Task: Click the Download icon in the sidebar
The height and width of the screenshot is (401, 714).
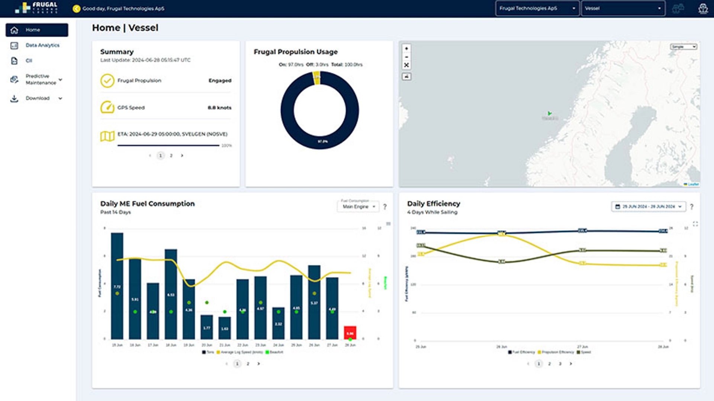Action: [15, 98]
